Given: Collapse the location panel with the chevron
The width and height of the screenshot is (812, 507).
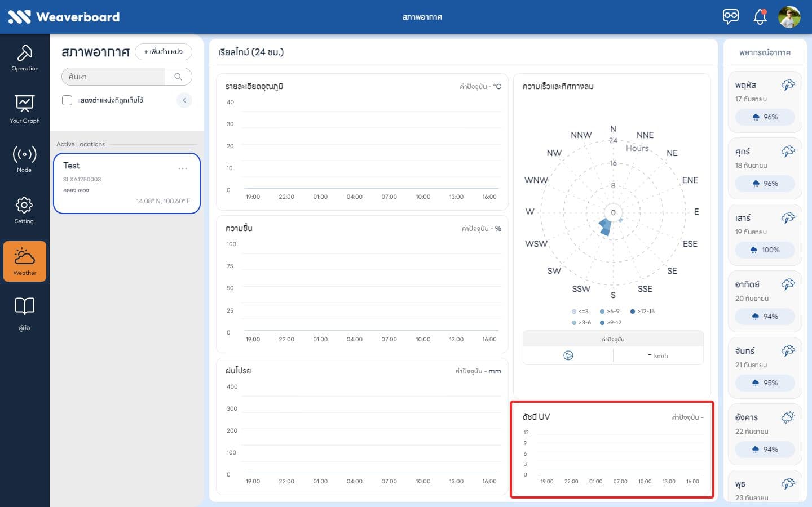Looking at the screenshot, I should 184,100.
